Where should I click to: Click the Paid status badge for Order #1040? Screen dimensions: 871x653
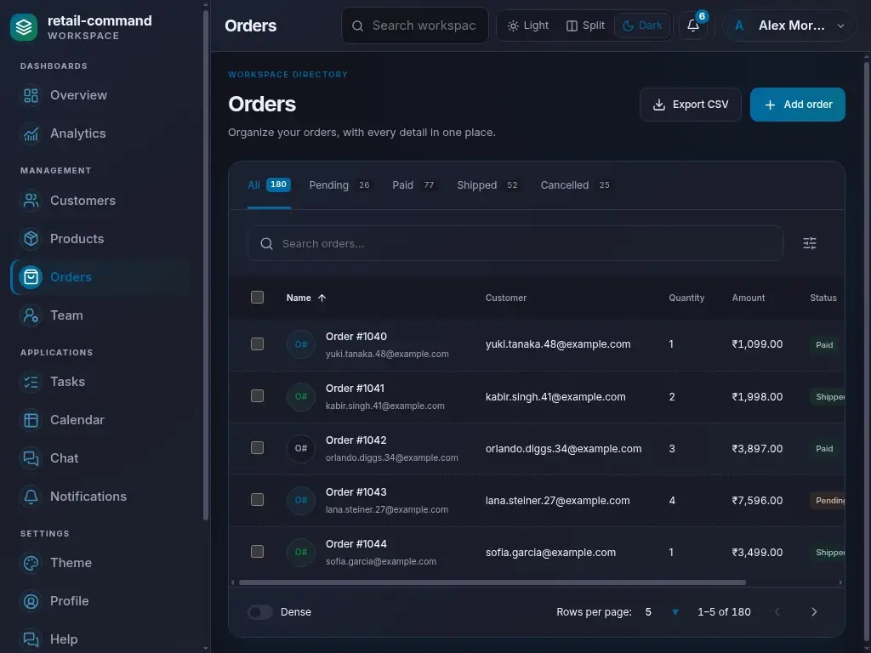click(x=824, y=345)
